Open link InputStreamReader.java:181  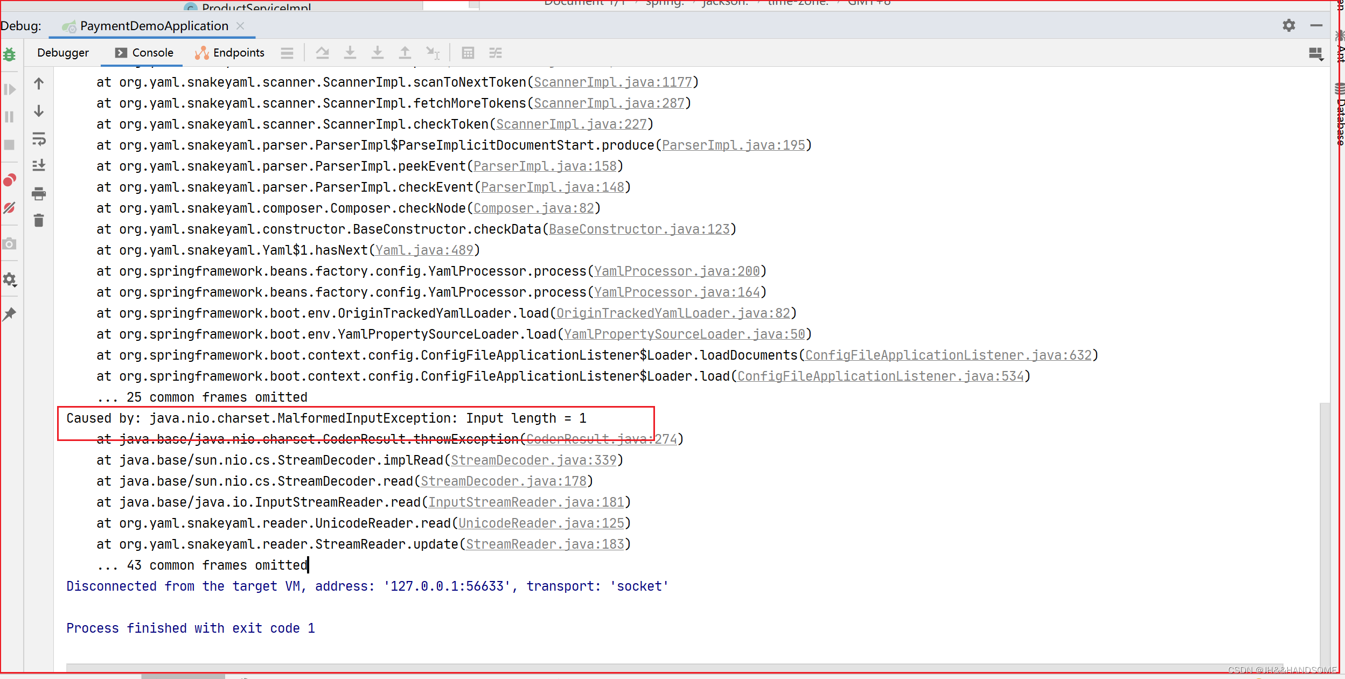[x=526, y=502]
